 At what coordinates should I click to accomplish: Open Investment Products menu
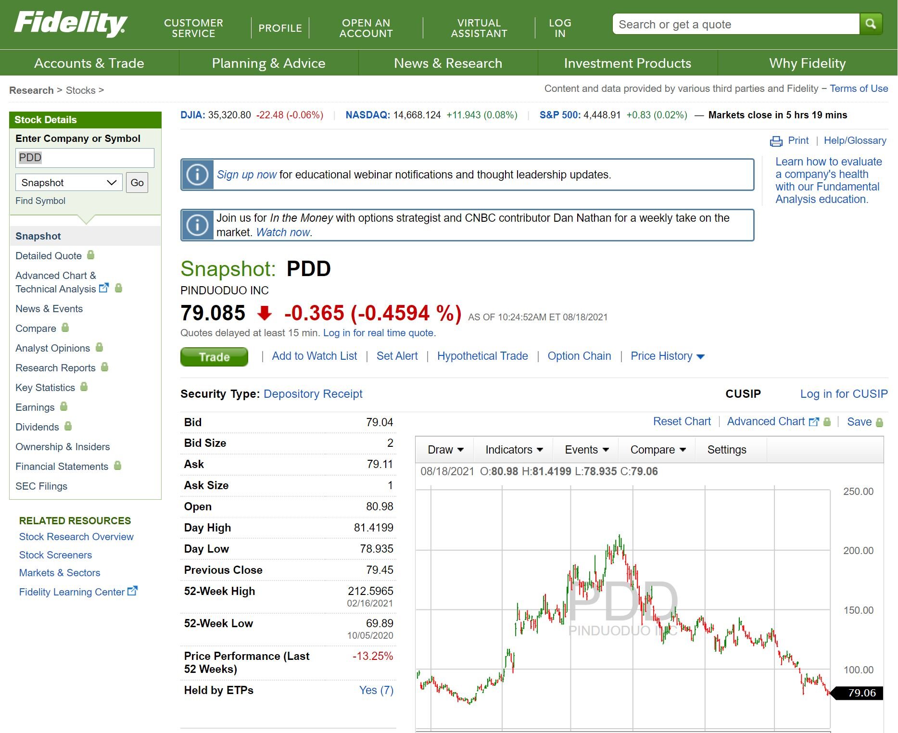click(x=628, y=63)
